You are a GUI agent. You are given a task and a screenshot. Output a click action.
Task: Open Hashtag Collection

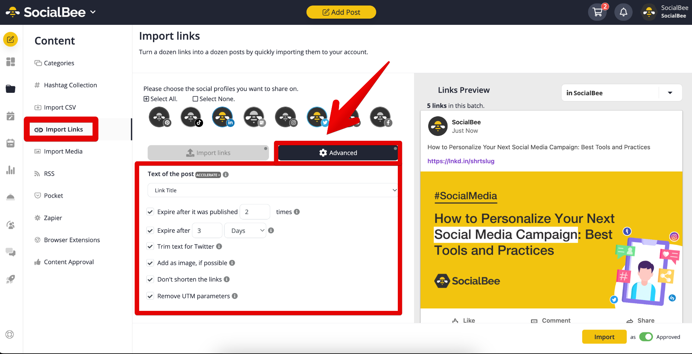point(70,85)
